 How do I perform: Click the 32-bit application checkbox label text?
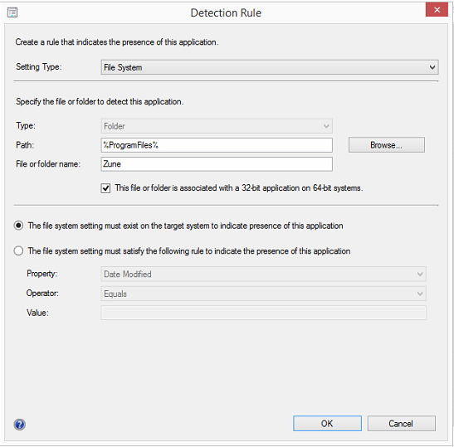(x=239, y=188)
